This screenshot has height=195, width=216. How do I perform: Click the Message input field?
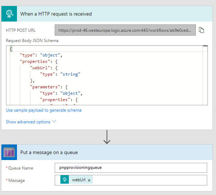coord(131,180)
